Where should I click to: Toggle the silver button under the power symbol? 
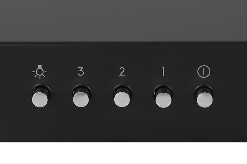(x=205, y=100)
